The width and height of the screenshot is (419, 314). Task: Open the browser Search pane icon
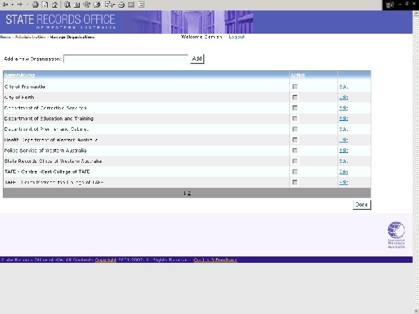(67, 5)
